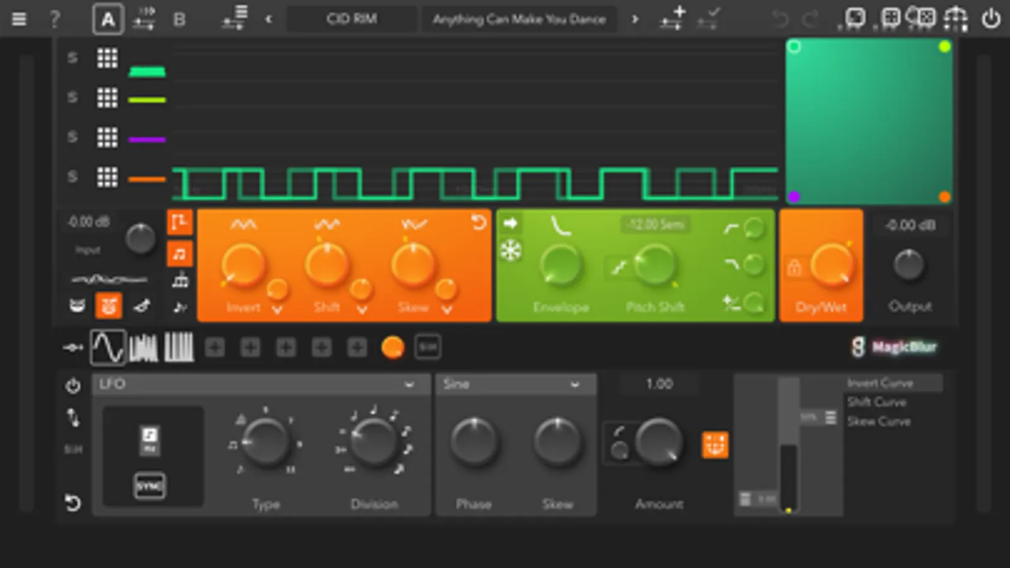Viewport: 1010px width, 568px height.
Task: Select Shift Curve modulation target
Action: pyautogui.click(x=877, y=402)
